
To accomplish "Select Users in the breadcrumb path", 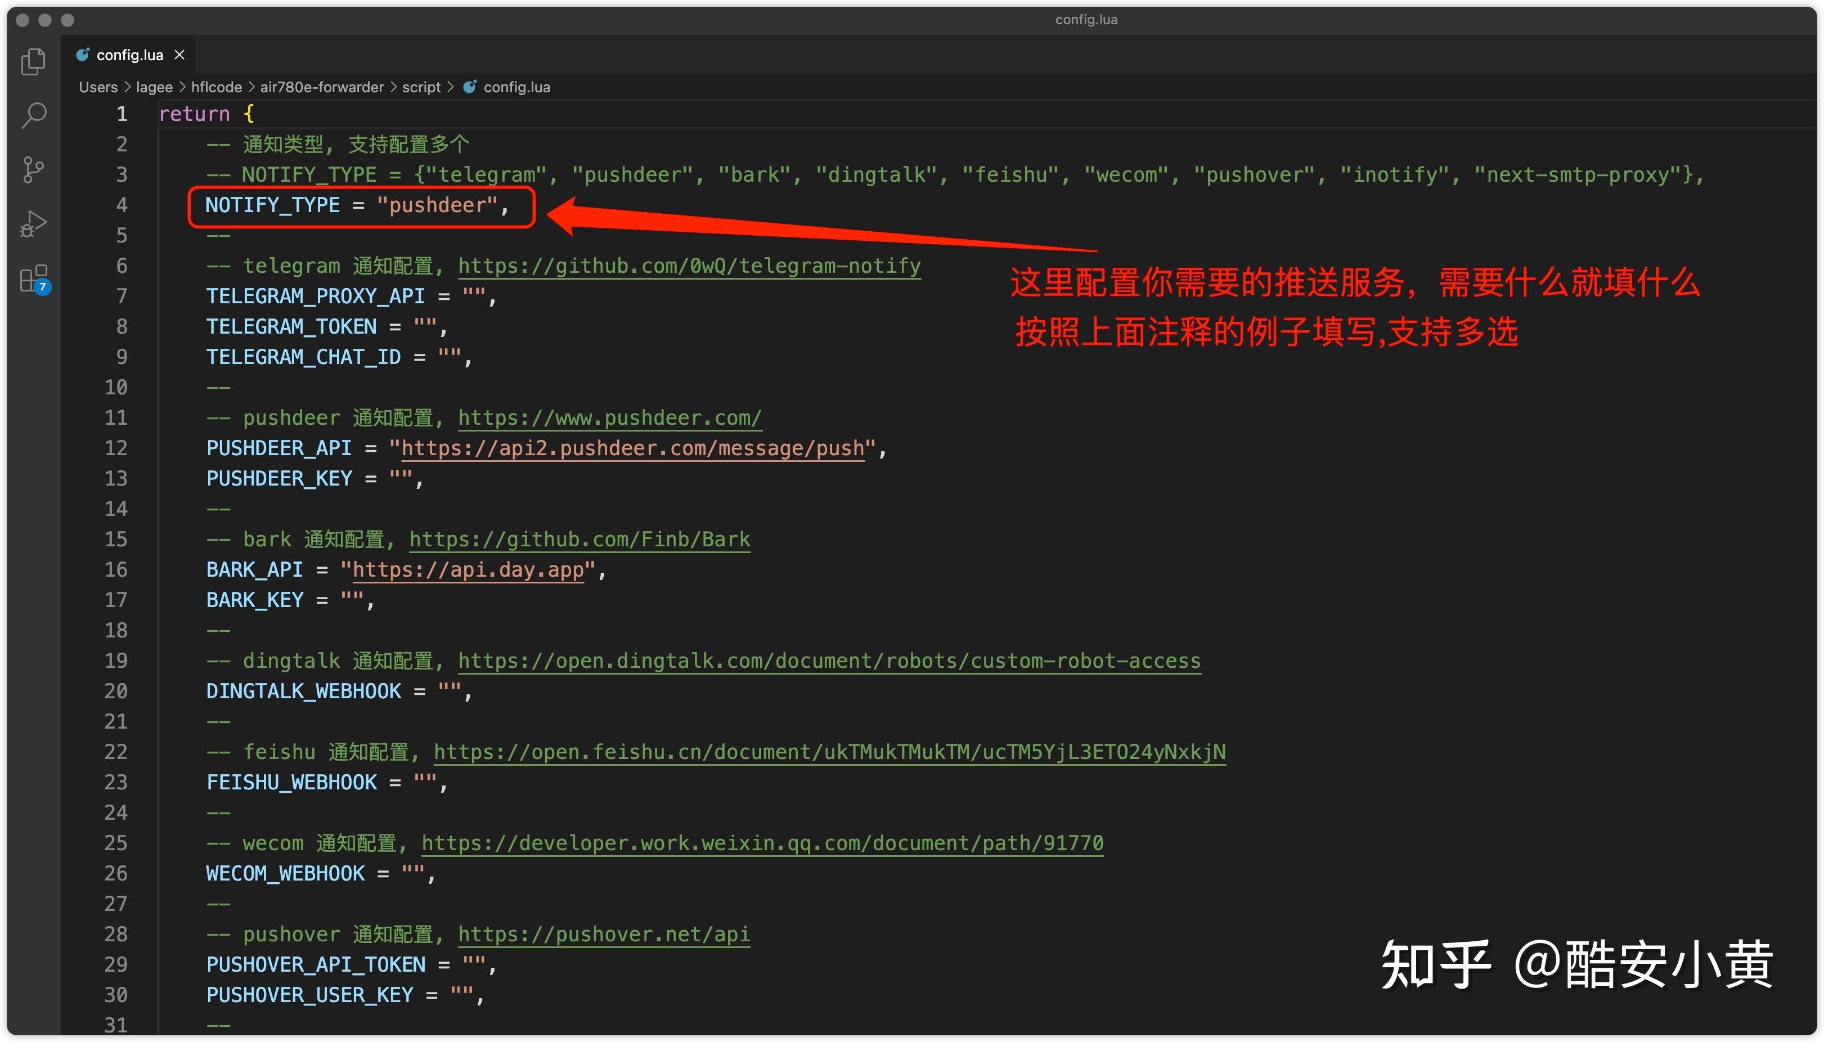I will (x=98, y=87).
